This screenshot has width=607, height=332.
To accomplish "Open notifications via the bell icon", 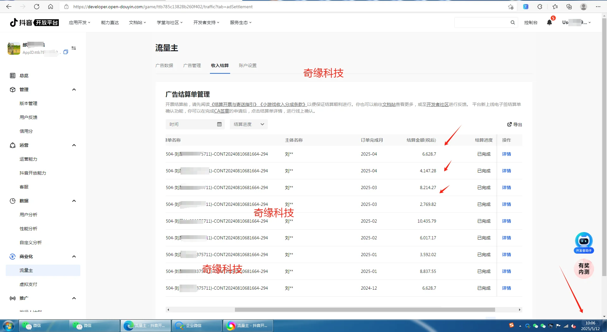I will (x=549, y=22).
